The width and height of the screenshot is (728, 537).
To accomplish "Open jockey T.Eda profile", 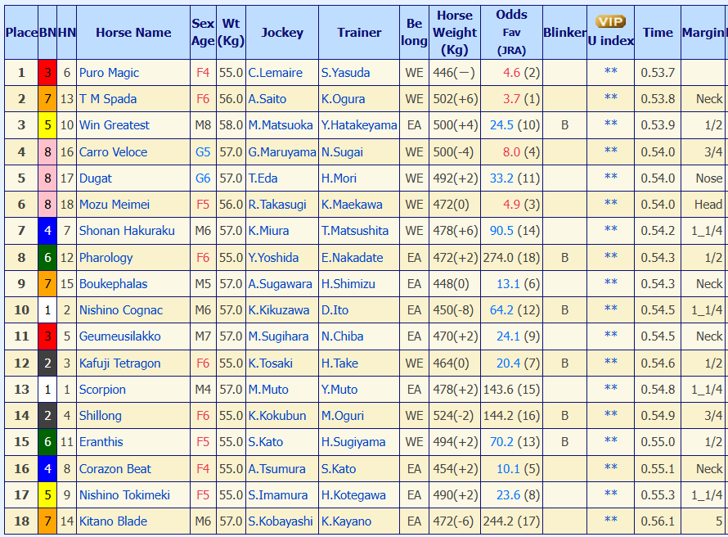I will coord(263,178).
